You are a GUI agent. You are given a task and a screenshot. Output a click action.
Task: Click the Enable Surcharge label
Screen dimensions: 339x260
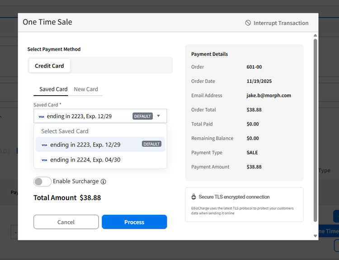pyautogui.click(x=75, y=181)
